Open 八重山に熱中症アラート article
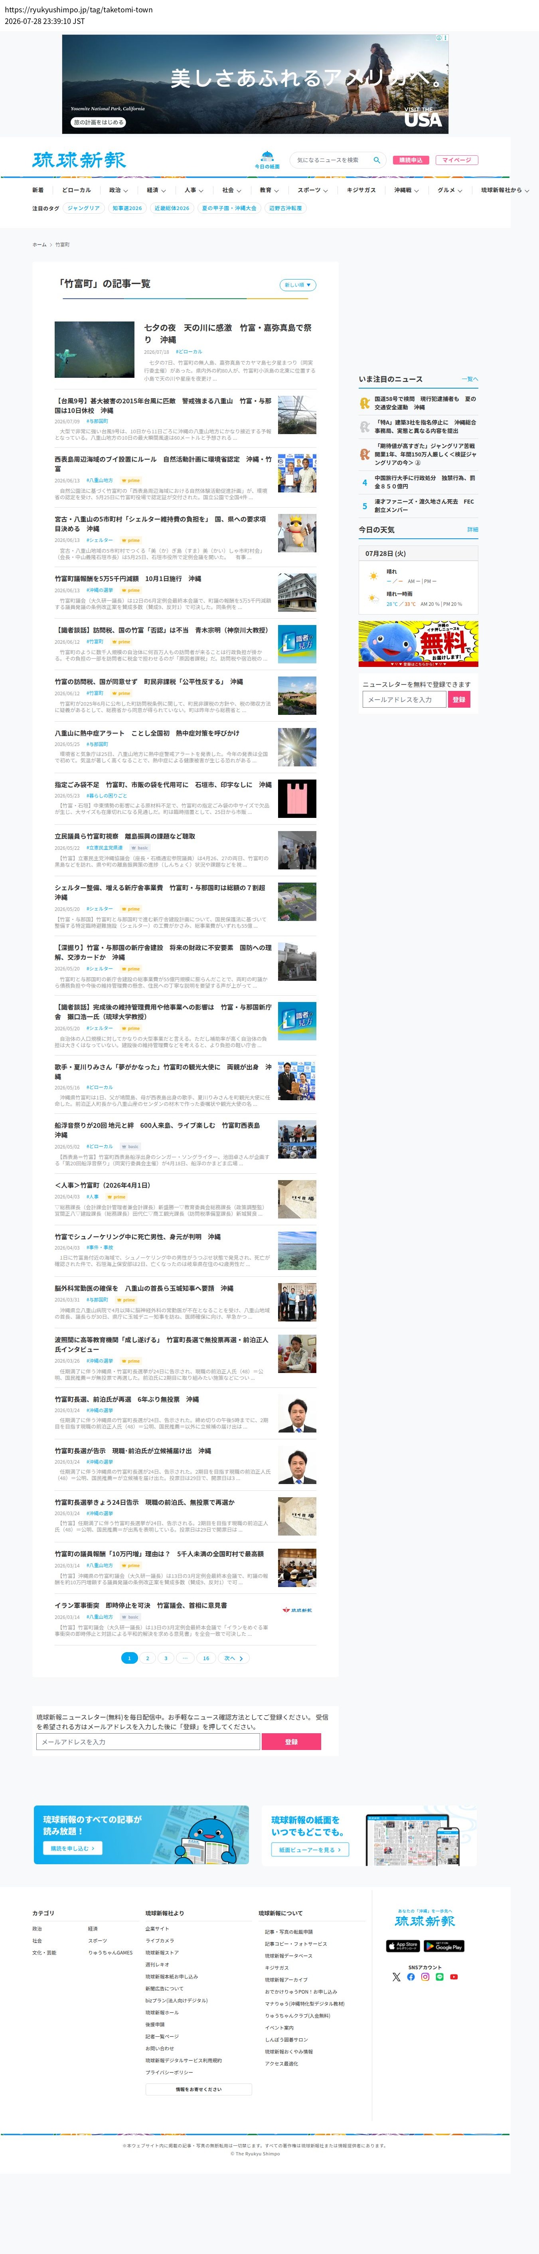The image size is (539, 2254). (x=147, y=733)
